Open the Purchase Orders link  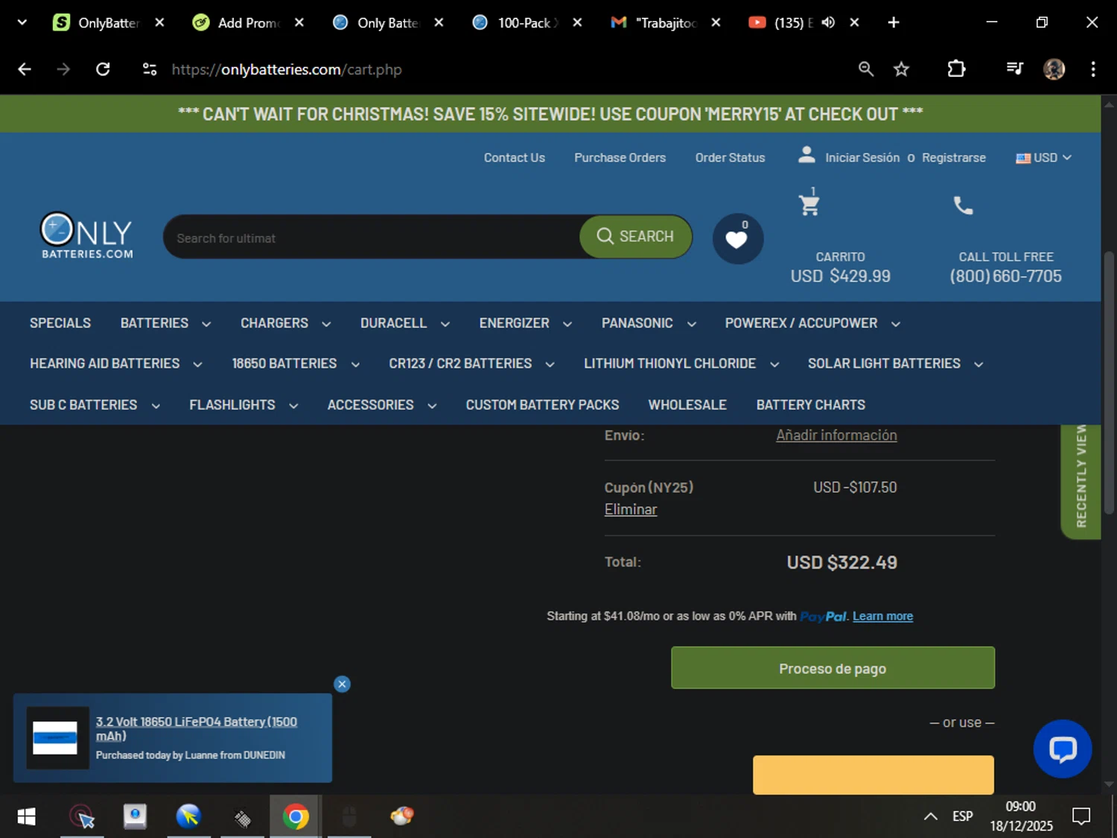click(x=620, y=158)
